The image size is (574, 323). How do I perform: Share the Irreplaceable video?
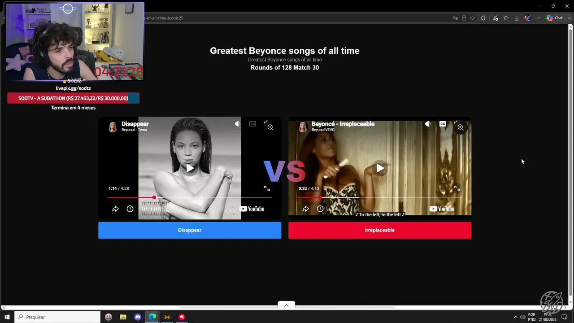point(305,209)
